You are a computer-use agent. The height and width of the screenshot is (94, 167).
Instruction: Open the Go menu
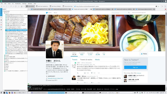tap(13, 4)
